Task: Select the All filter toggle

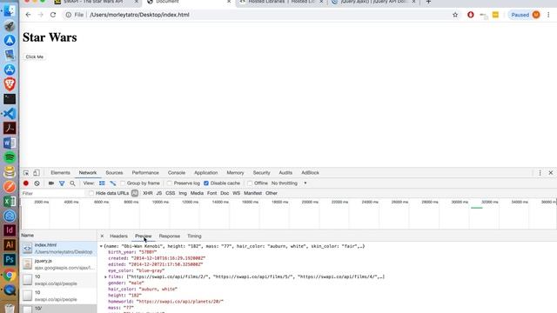Action: point(135,193)
